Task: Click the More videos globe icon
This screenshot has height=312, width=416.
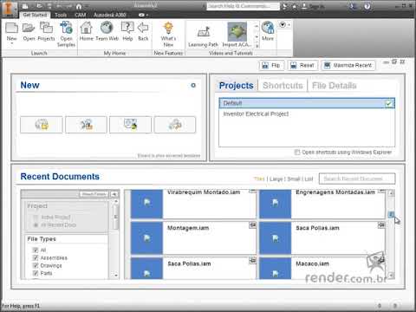Action: click(x=268, y=28)
